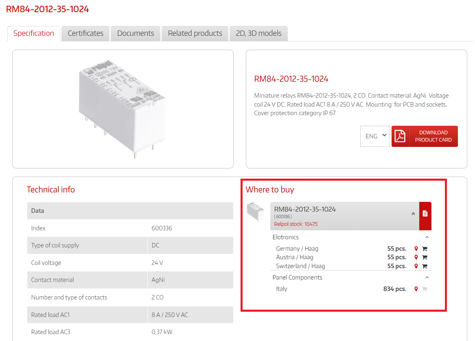
Task: Open the ENG language dropdown
Action: click(375, 136)
